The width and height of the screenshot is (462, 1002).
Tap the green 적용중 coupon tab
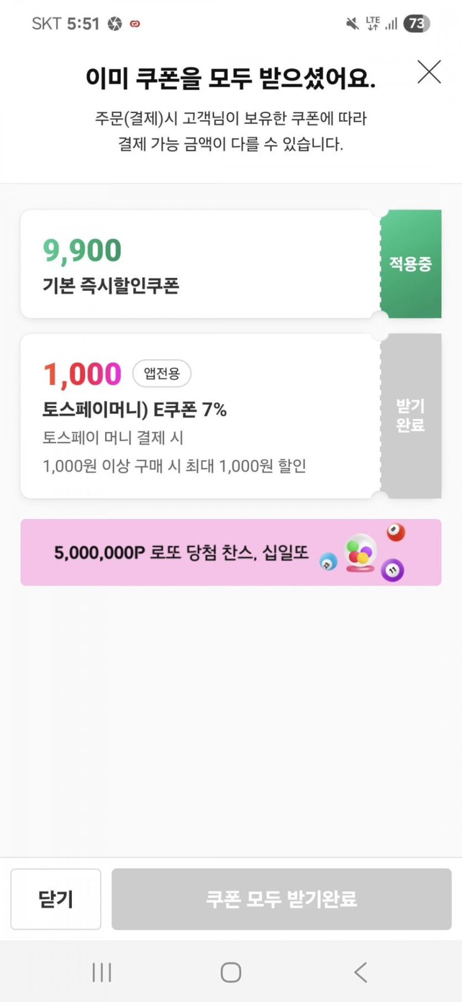tap(411, 264)
